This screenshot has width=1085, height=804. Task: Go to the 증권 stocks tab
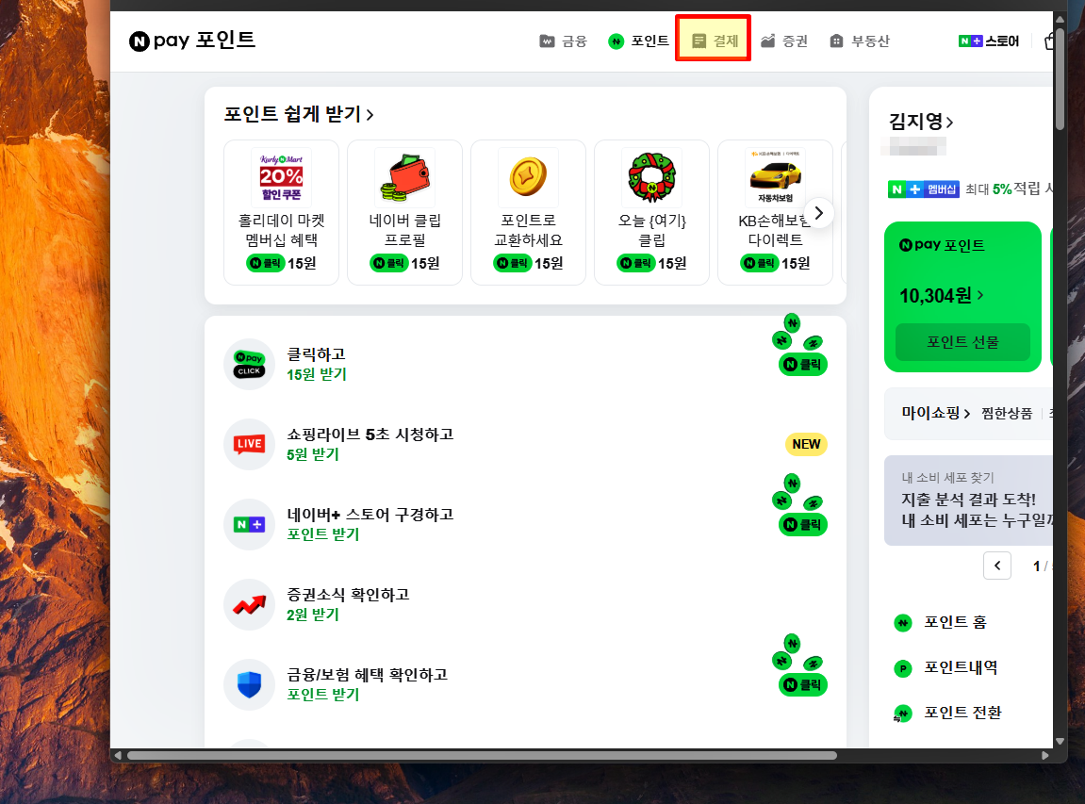point(784,41)
